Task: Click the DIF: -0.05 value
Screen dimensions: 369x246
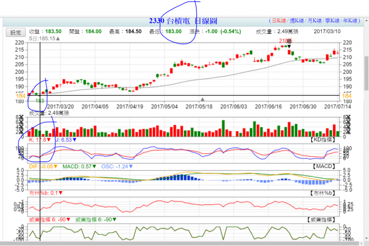Action: (x=41, y=167)
